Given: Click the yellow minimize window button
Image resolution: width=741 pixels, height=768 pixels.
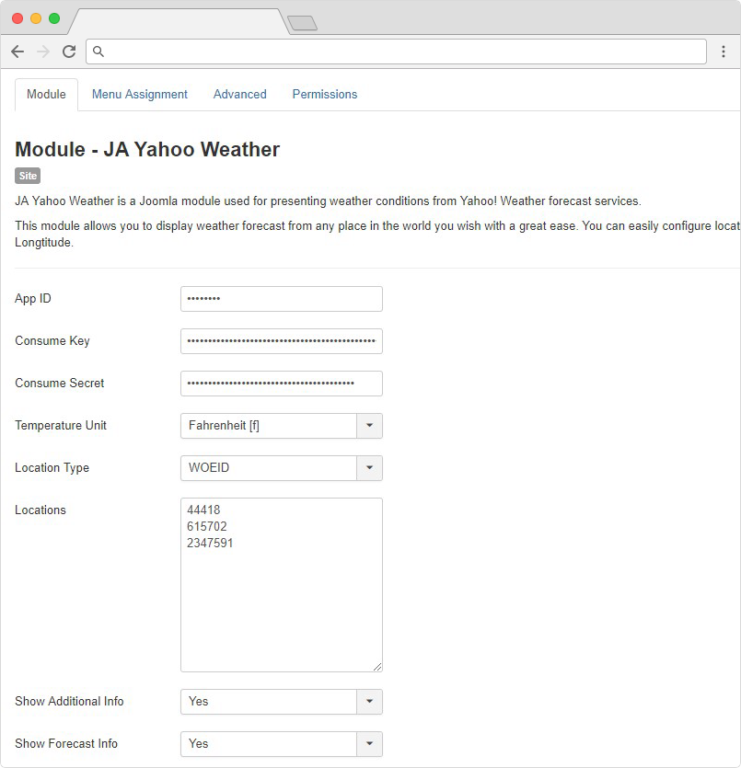Looking at the screenshot, I should (36, 18).
